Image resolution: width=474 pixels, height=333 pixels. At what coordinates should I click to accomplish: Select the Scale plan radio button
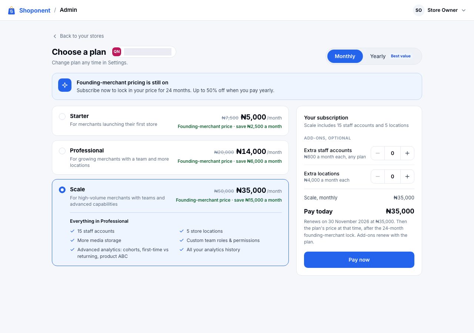62,190
